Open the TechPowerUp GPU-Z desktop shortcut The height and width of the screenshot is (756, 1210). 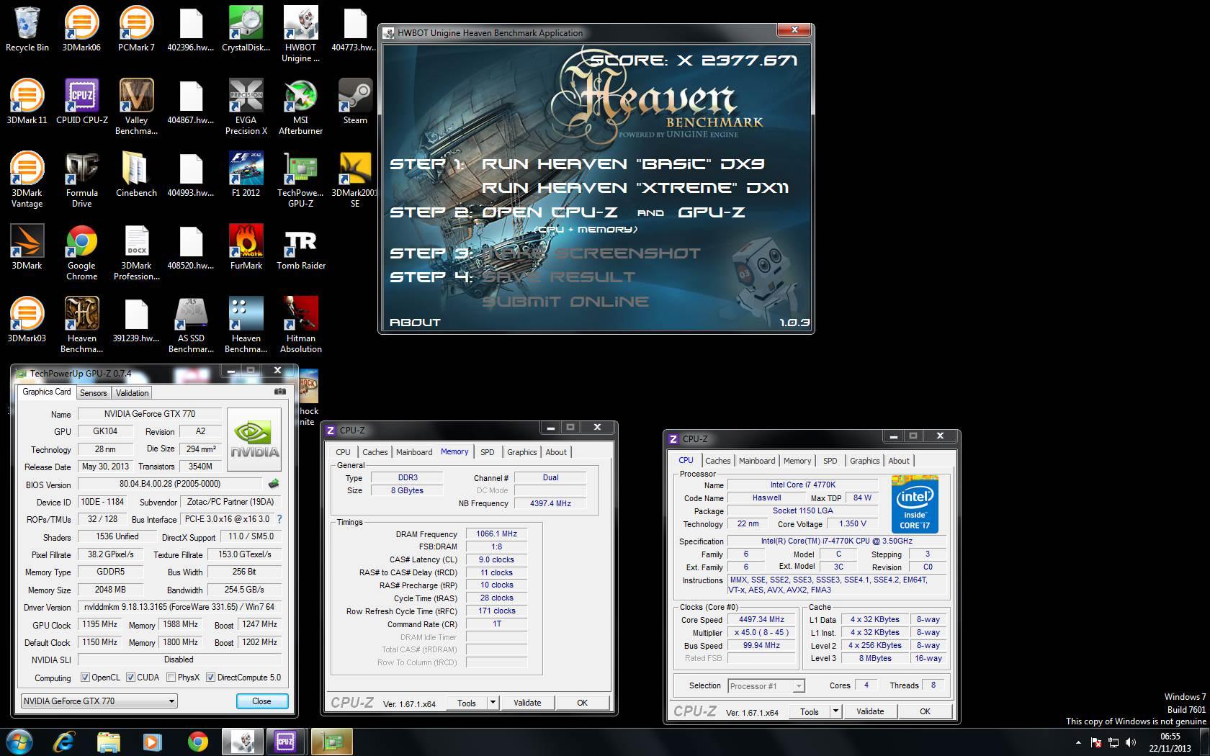click(300, 180)
